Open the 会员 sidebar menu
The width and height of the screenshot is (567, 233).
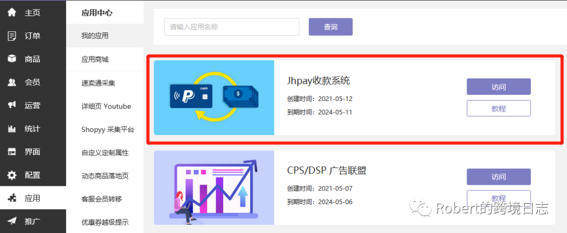pos(33,82)
